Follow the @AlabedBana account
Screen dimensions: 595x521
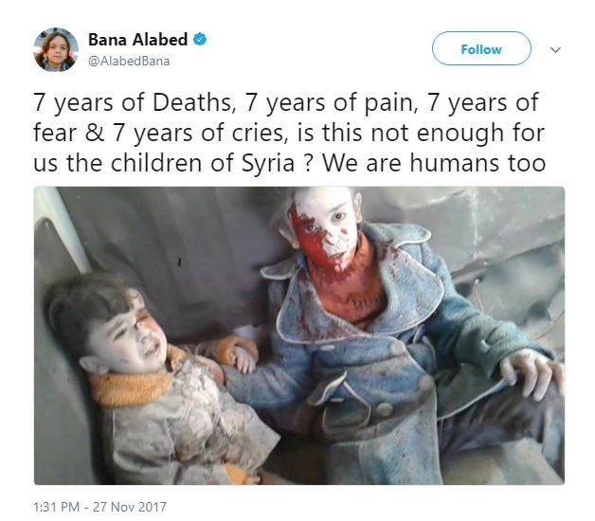pos(481,48)
